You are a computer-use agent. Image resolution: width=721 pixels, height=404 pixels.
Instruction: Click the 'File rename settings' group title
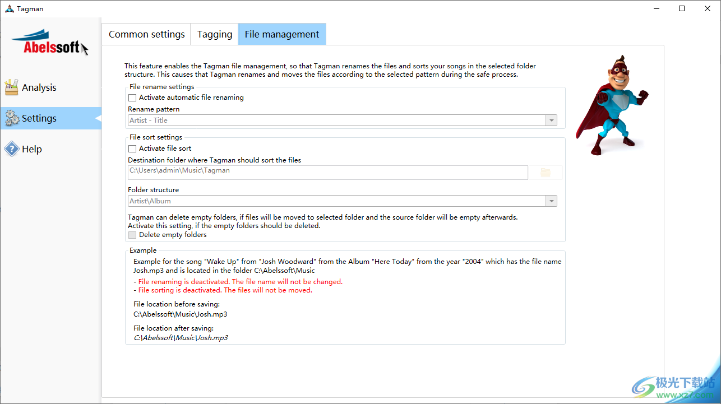point(162,87)
